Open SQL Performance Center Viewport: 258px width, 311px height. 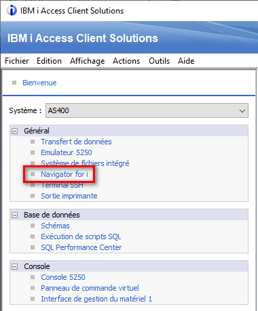tap(81, 247)
